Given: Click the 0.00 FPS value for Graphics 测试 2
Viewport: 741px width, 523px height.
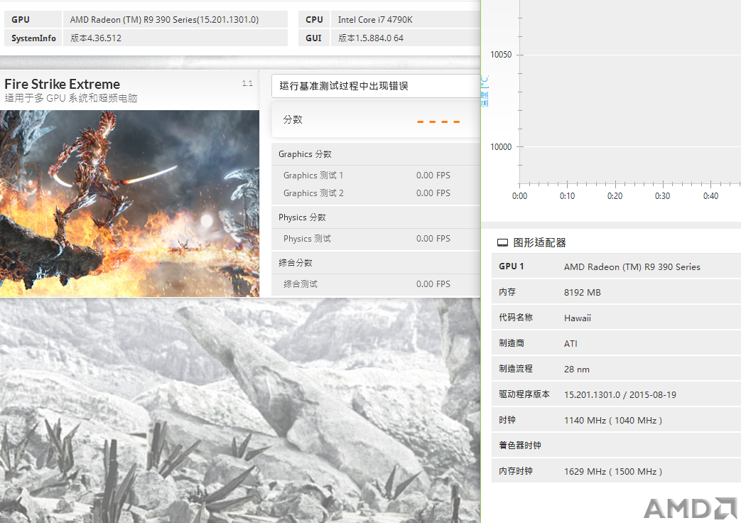Looking at the screenshot, I should coord(433,193).
